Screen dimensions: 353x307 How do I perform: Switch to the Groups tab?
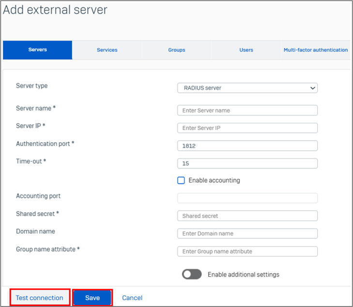pyautogui.click(x=177, y=50)
